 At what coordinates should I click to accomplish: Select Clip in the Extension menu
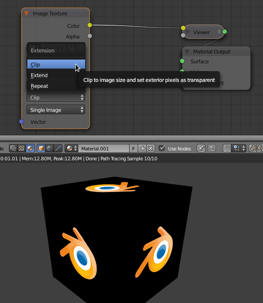[x=56, y=64]
